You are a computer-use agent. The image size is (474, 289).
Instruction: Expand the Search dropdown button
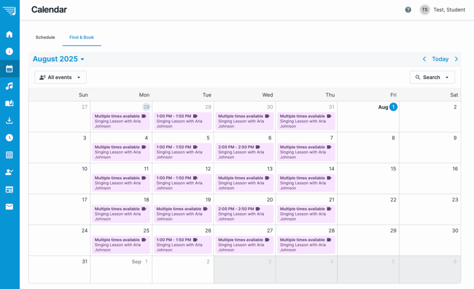click(432, 77)
